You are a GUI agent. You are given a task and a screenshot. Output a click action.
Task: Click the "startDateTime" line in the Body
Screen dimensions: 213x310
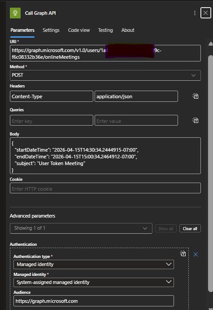(x=77, y=150)
